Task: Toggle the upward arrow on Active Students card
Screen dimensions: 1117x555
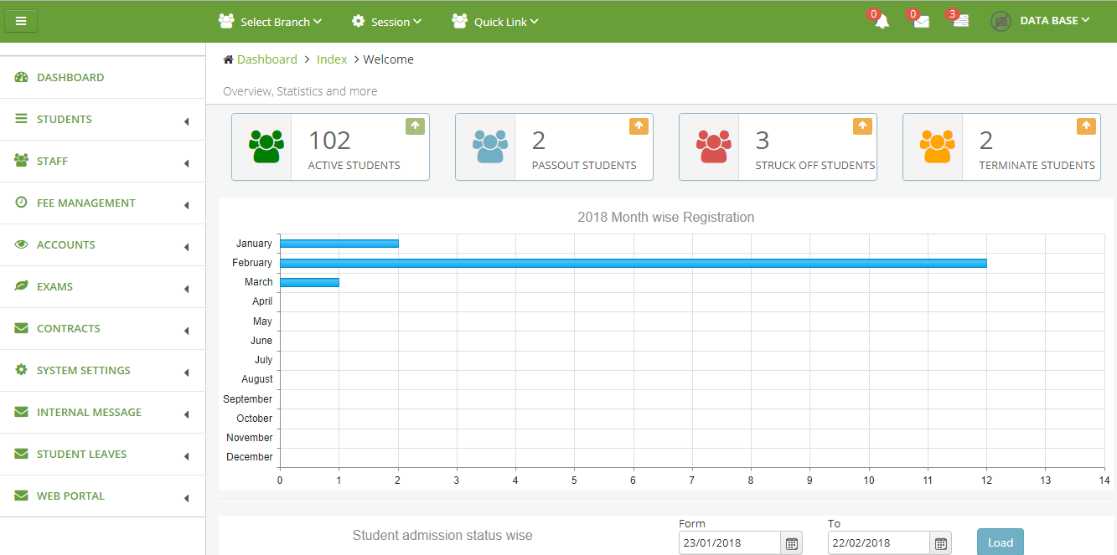Action: (415, 126)
